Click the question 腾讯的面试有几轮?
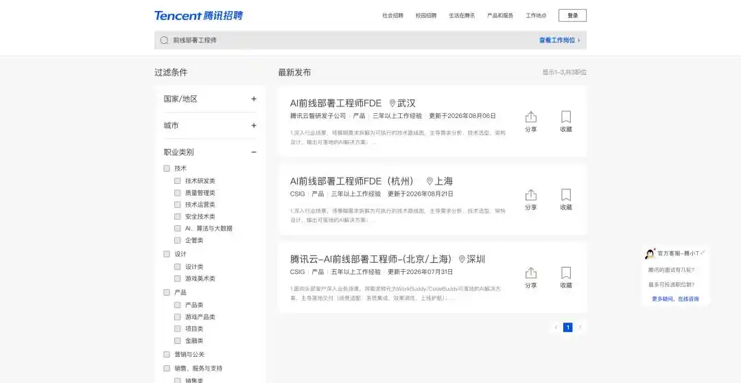This screenshot has height=383, width=741. (x=671, y=270)
